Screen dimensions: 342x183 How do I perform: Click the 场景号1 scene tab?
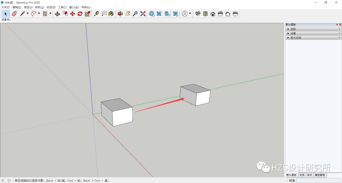[6, 19]
